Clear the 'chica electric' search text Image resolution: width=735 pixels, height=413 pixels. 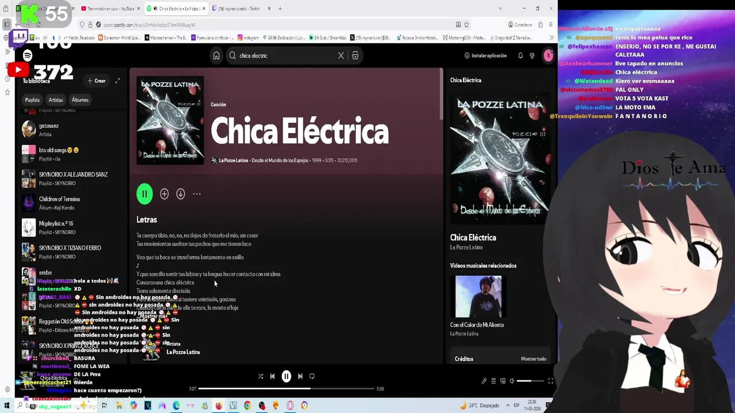pos(341,56)
